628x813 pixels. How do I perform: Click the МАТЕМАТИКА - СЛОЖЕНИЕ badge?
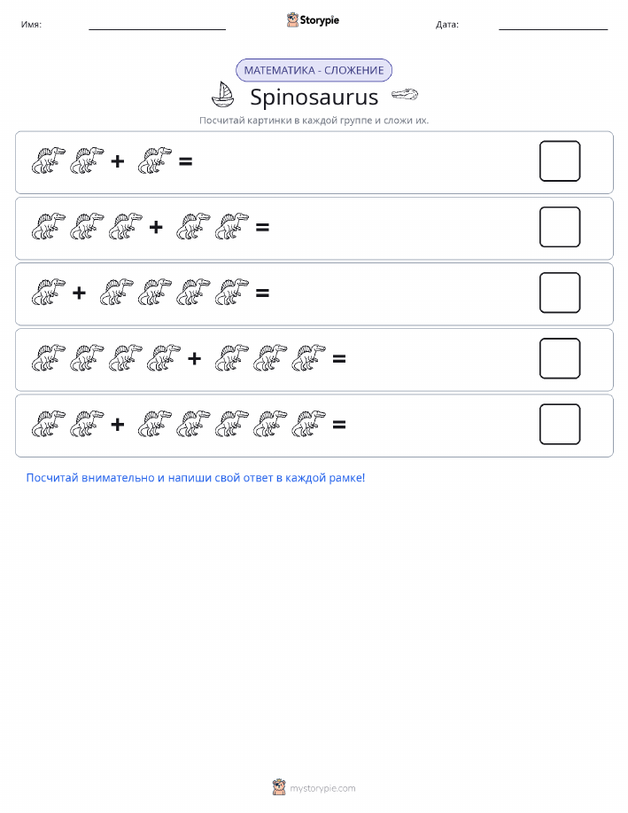tap(314, 71)
